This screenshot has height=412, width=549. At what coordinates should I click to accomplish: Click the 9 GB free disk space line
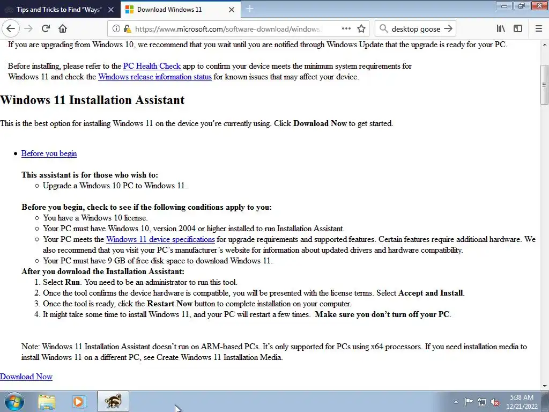coord(158,261)
